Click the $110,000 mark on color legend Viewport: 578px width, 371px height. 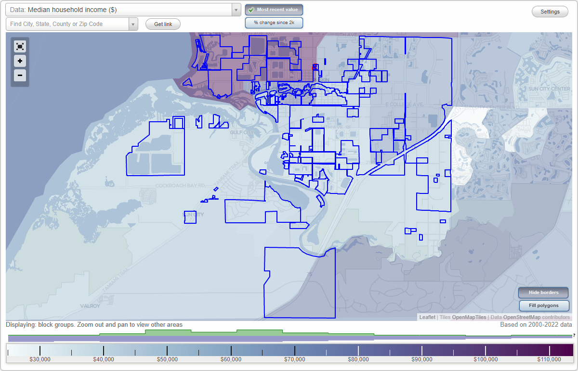tap(549, 359)
